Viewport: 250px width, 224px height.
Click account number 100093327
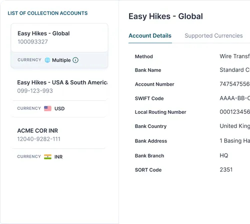[32, 42]
